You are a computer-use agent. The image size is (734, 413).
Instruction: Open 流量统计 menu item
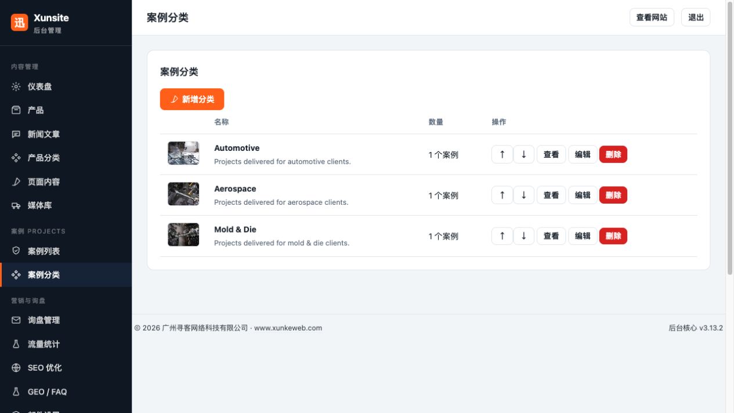66,344
